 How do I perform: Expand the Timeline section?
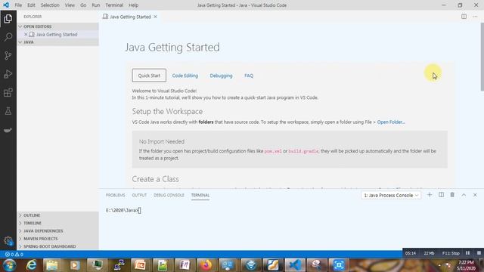58,223
